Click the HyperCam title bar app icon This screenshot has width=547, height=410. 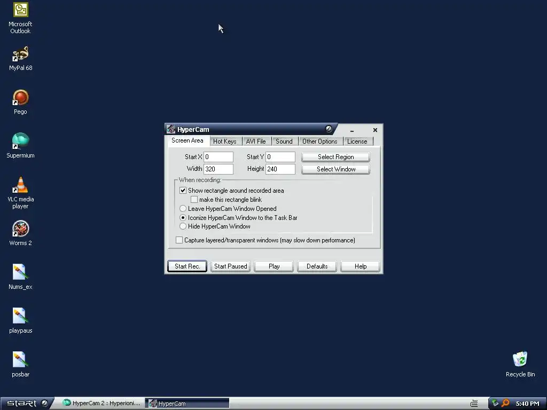(170, 129)
